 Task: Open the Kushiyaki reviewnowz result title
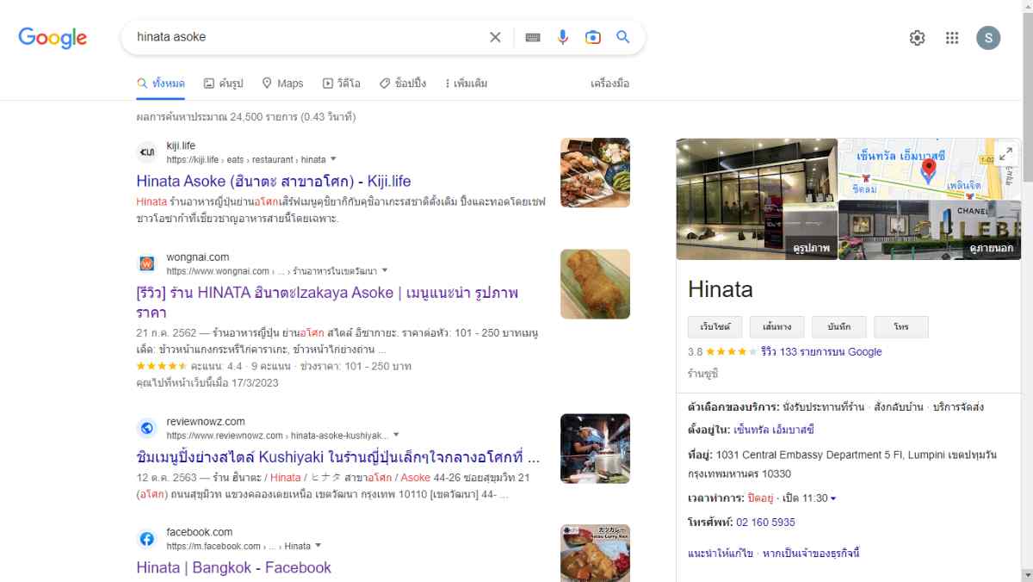[338, 456]
